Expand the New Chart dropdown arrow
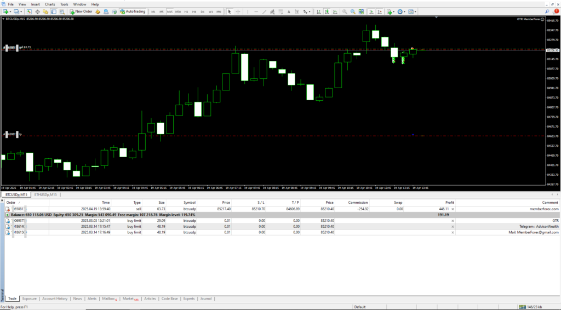Viewport: 561px width, 310px height. click(11, 12)
